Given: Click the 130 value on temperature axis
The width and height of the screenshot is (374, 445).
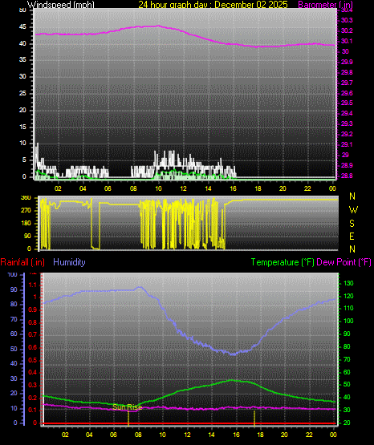Looking at the screenshot, I should [348, 283].
